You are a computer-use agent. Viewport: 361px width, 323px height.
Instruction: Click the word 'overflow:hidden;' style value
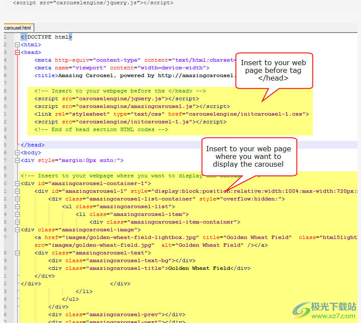[251, 199]
